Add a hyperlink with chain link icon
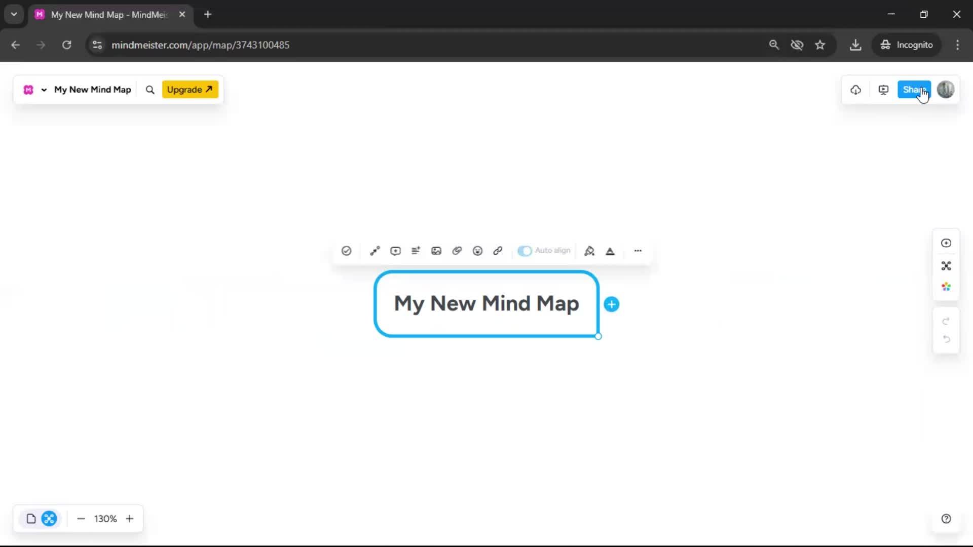Viewport: 973px width, 547px height. click(x=498, y=251)
